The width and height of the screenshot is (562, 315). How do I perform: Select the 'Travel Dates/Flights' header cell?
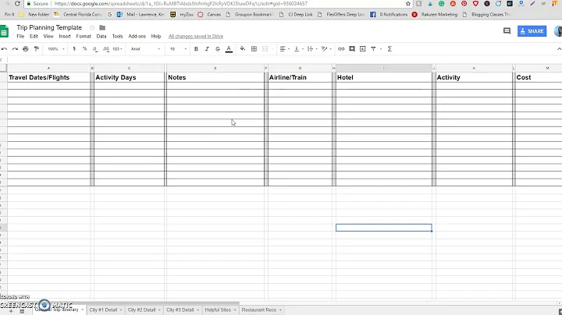click(48, 77)
